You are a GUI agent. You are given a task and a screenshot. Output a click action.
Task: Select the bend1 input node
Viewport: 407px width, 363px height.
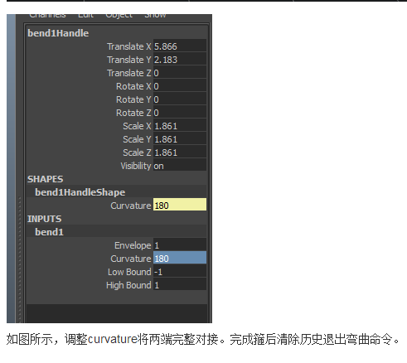[49, 232]
